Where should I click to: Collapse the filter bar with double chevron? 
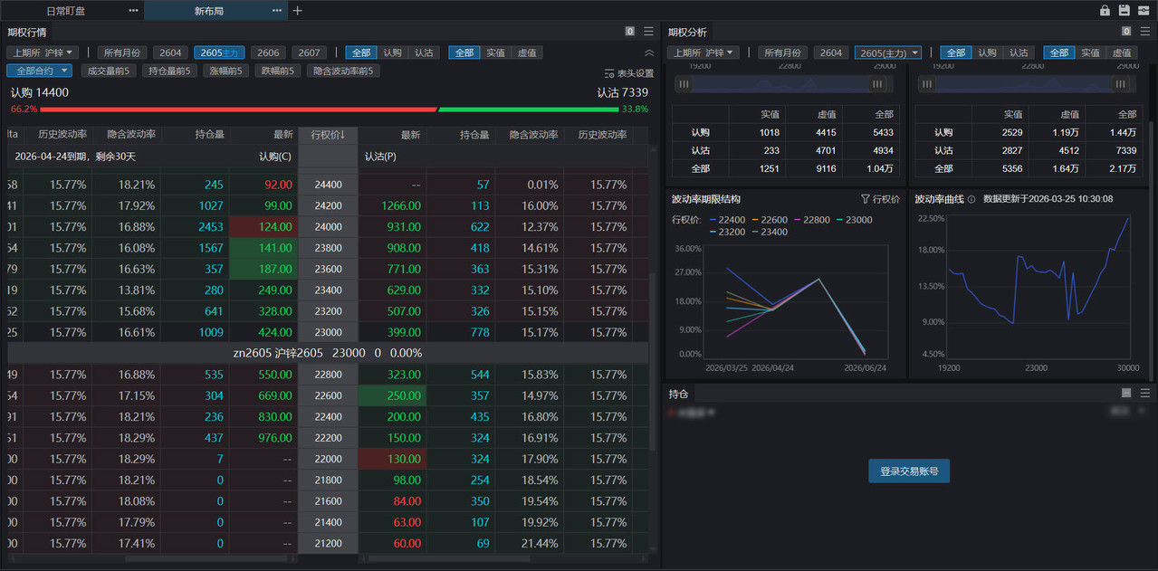648,52
